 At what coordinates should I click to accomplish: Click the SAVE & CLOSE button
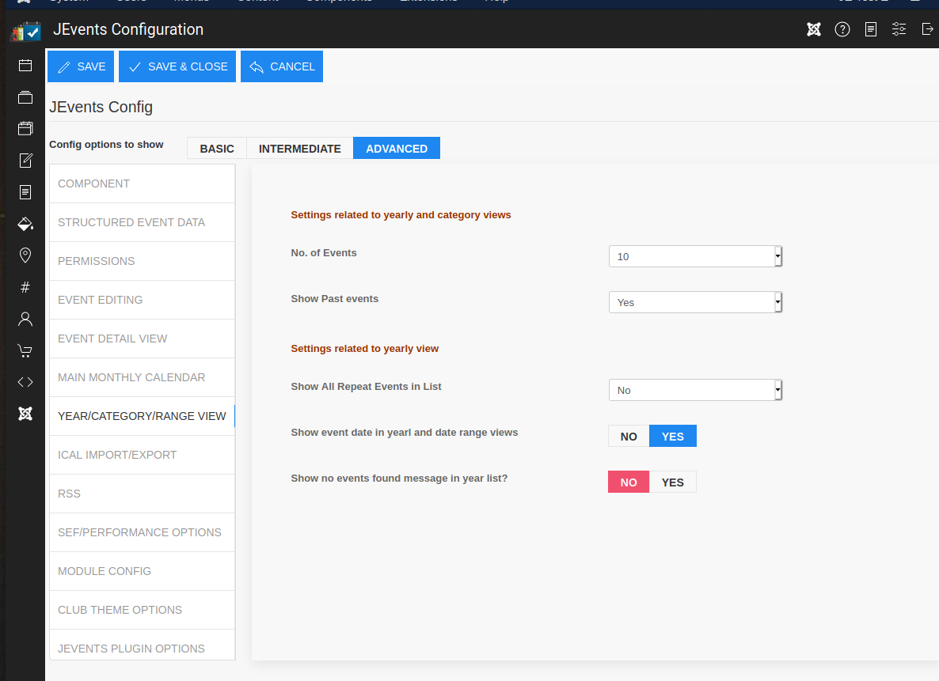point(177,66)
